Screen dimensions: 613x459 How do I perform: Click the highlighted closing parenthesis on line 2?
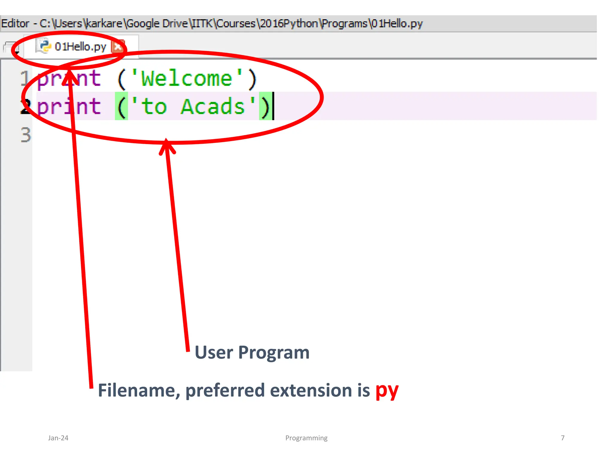click(265, 107)
